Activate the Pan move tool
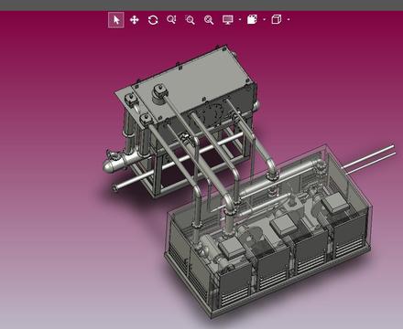403x329 pixels. (135, 20)
